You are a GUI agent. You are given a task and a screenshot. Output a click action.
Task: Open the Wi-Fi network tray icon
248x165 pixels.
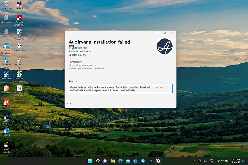[x=218, y=161]
